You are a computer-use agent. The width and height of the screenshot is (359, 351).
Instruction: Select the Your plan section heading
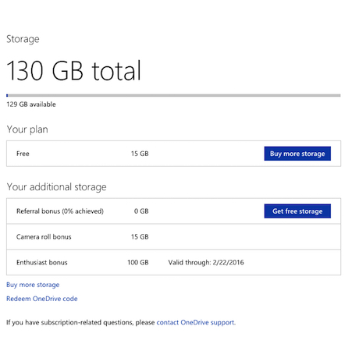tap(27, 129)
